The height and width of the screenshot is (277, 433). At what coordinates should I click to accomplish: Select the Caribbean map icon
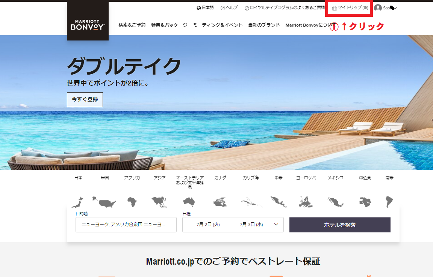click(251, 203)
